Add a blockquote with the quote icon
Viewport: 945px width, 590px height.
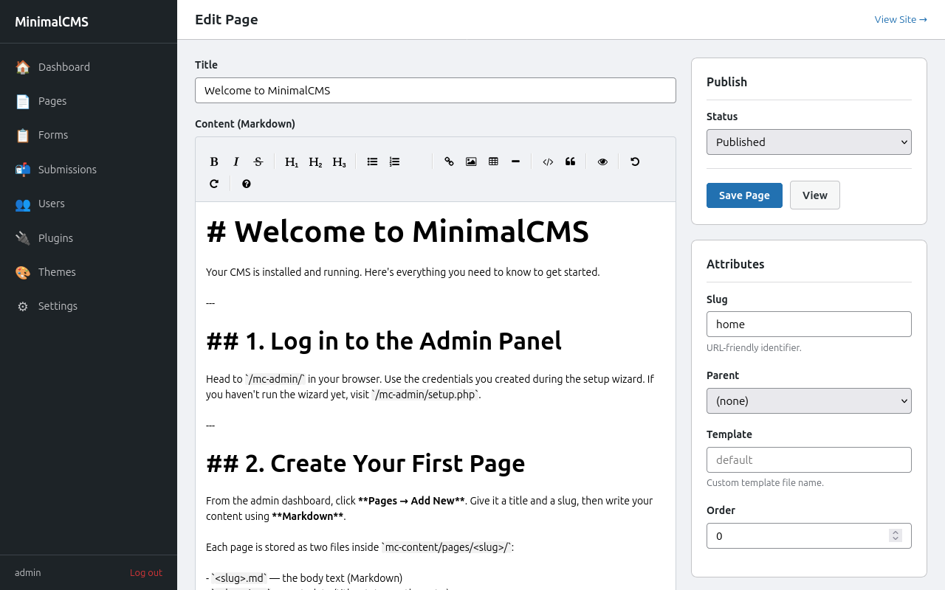tap(570, 162)
